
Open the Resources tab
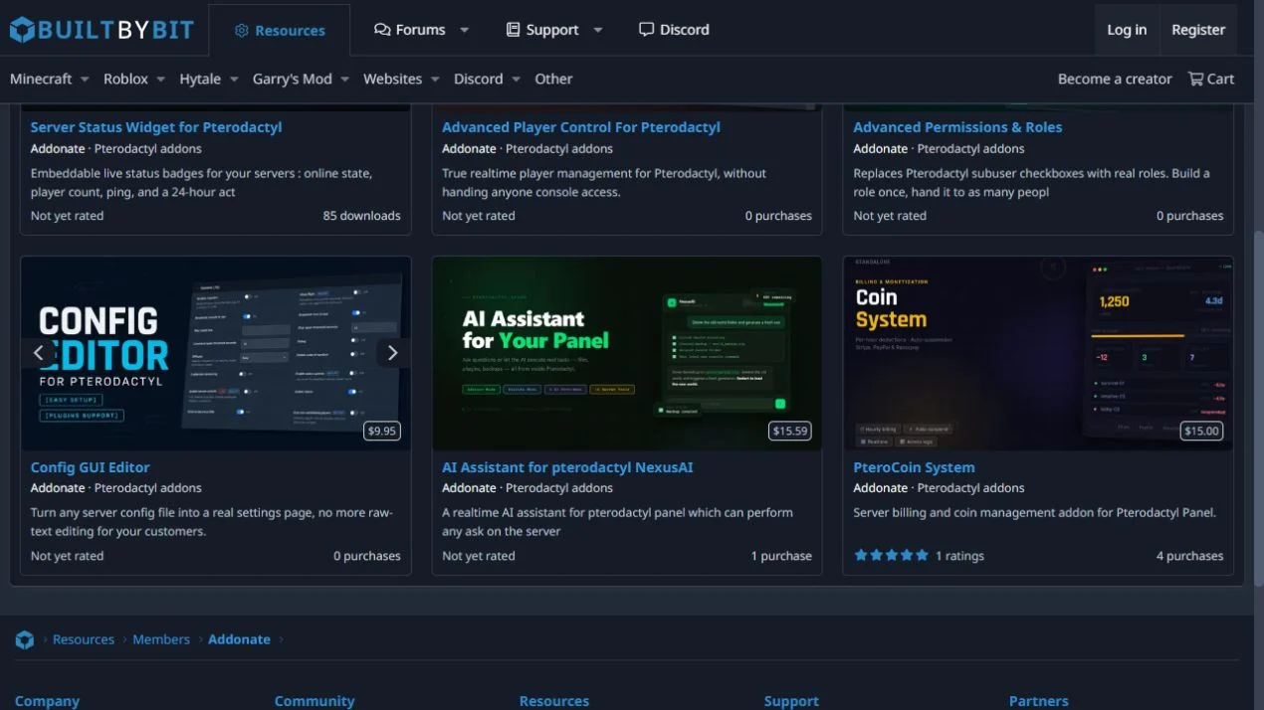click(280, 31)
